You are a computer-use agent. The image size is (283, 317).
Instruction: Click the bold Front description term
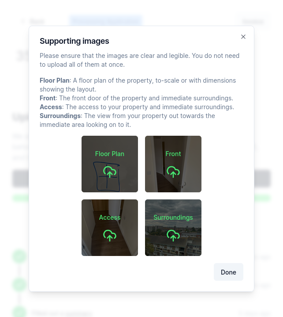click(x=48, y=98)
